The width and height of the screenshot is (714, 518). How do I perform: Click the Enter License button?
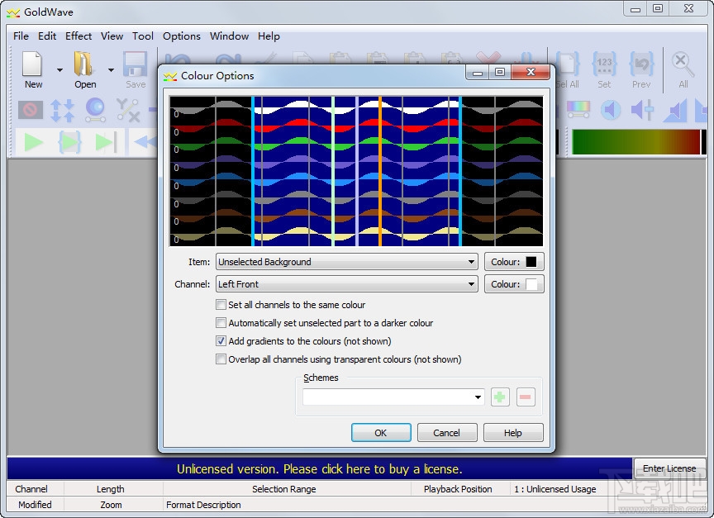(669, 468)
